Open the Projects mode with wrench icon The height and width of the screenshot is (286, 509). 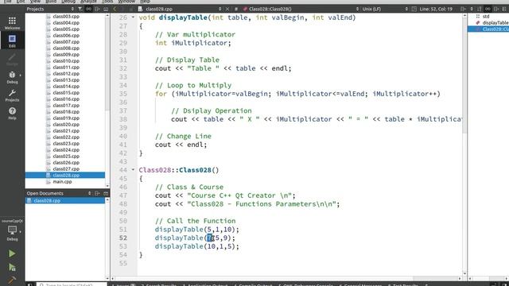pos(12,95)
